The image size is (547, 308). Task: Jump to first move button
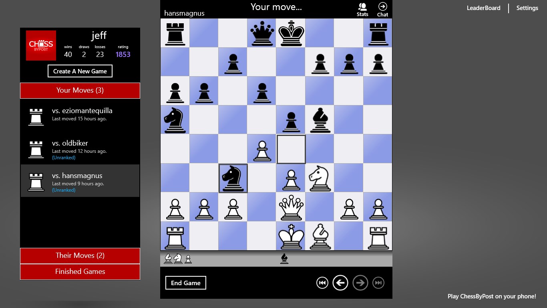coord(322,283)
